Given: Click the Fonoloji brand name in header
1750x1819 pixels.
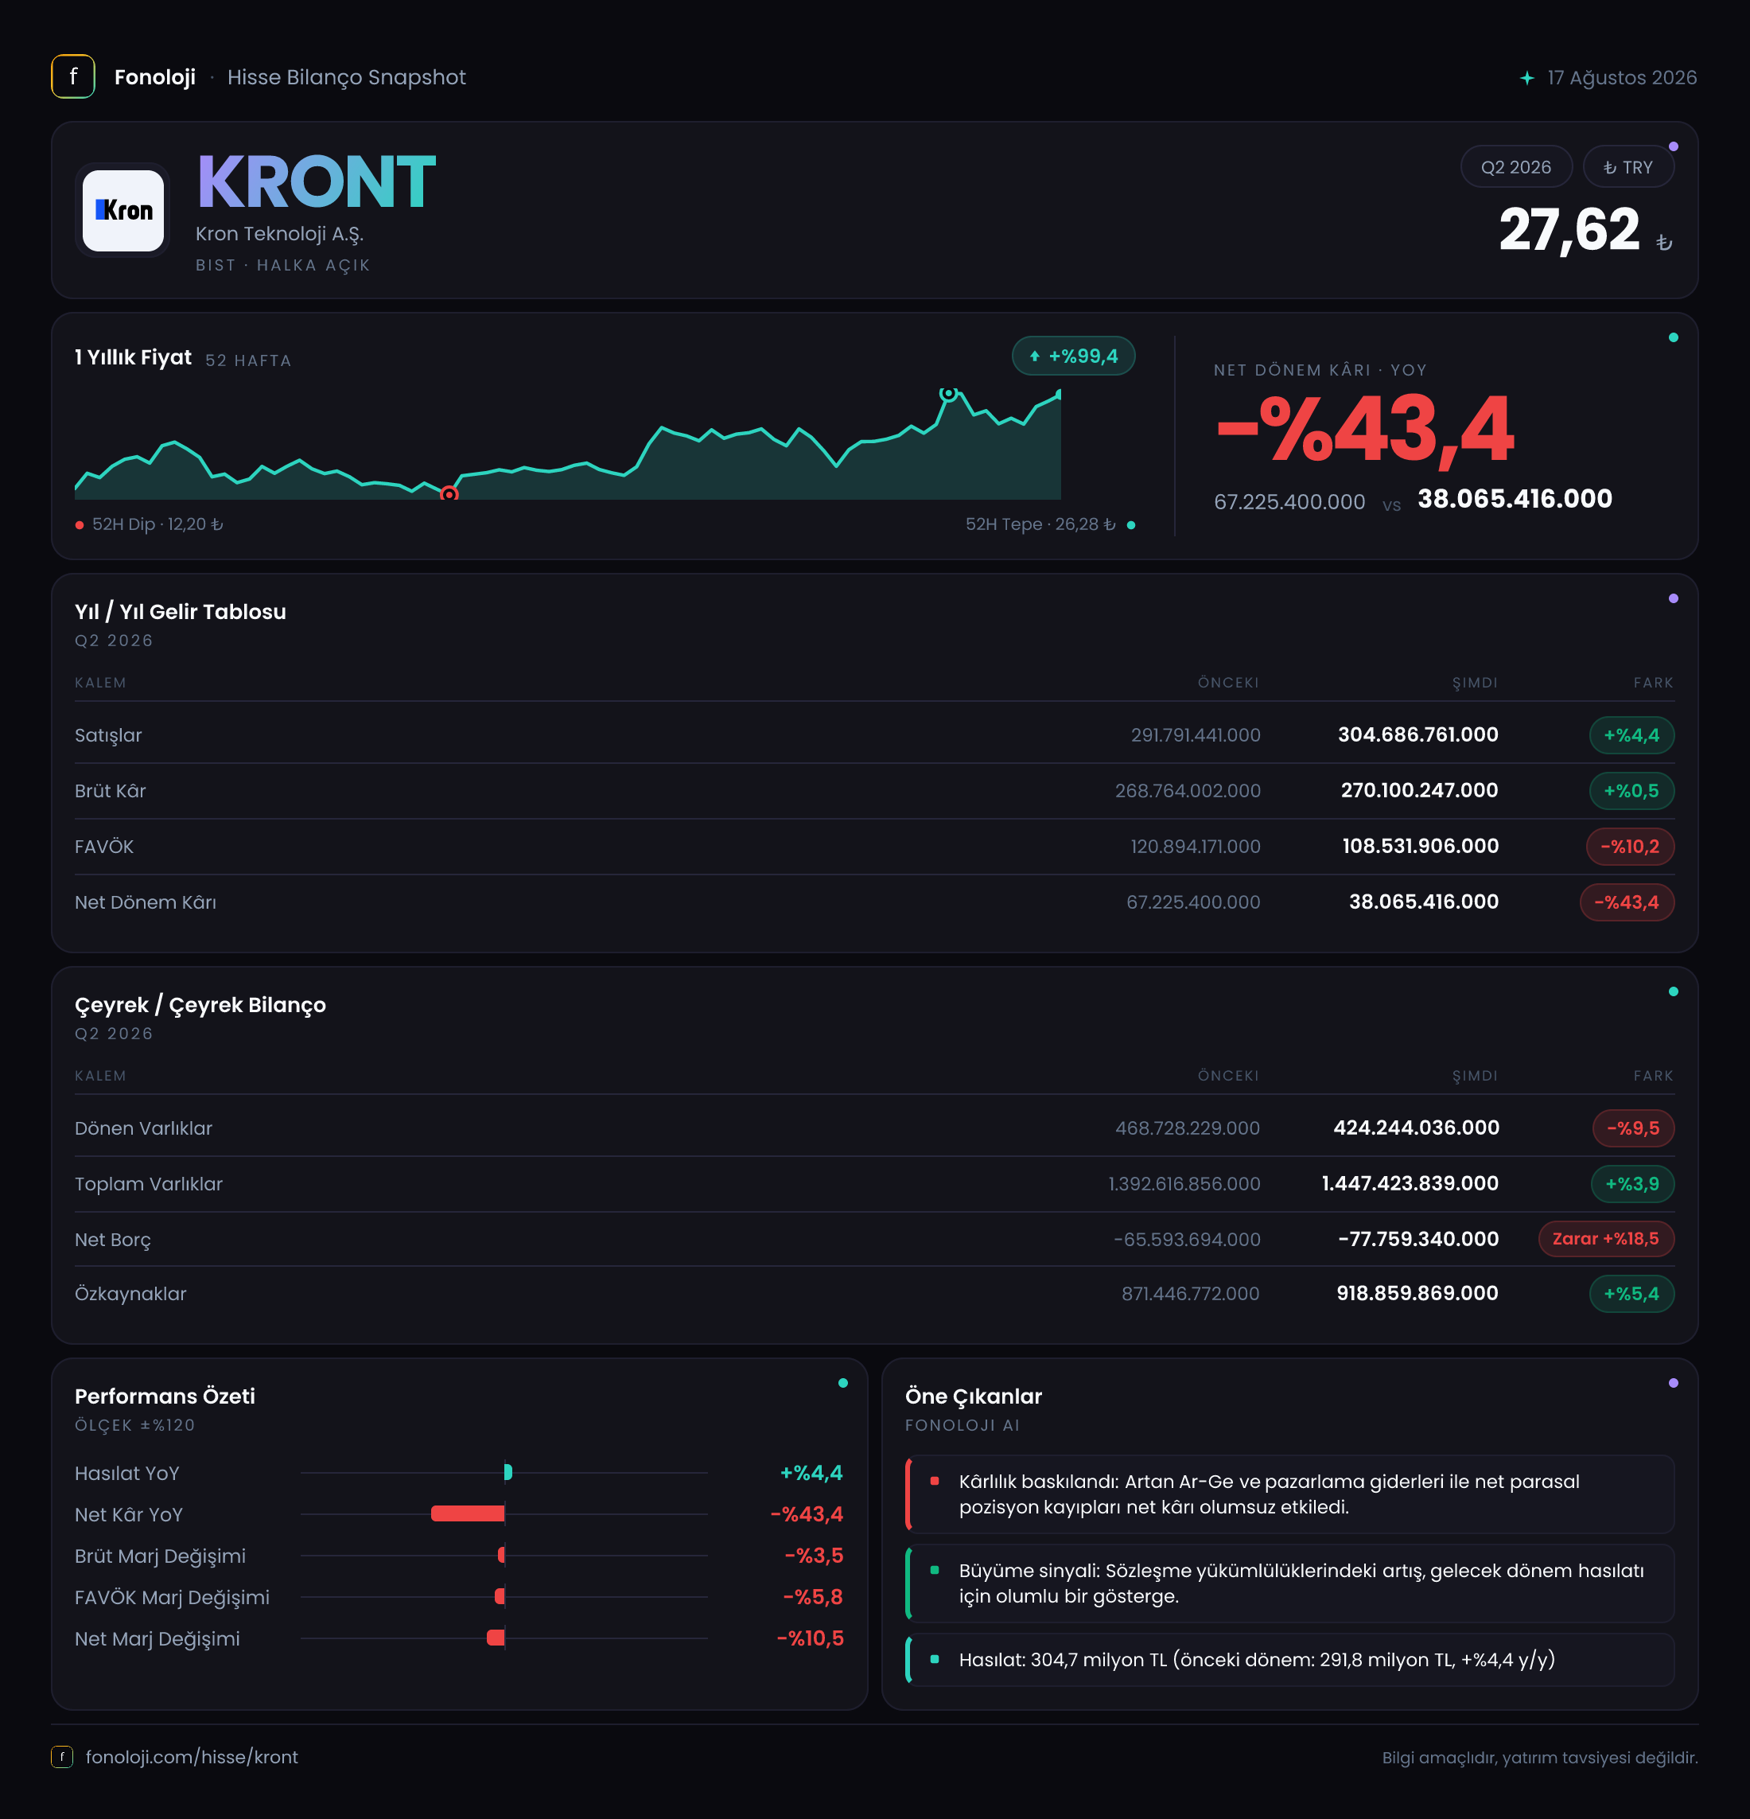Looking at the screenshot, I should [x=155, y=77].
